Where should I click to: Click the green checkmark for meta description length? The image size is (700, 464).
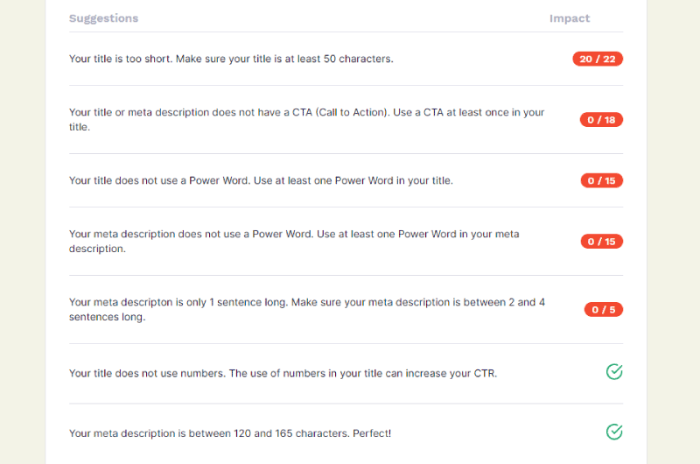[x=614, y=432]
